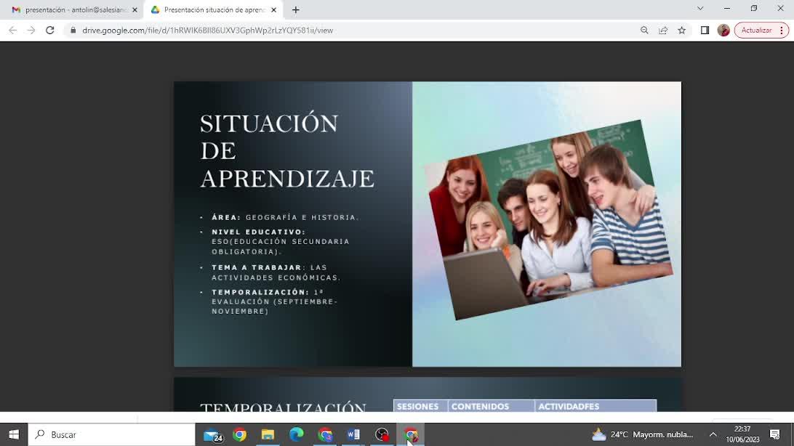Open File Explorer from the taskbar
Screen dimensions: 794x446
(x=268, y=434)
